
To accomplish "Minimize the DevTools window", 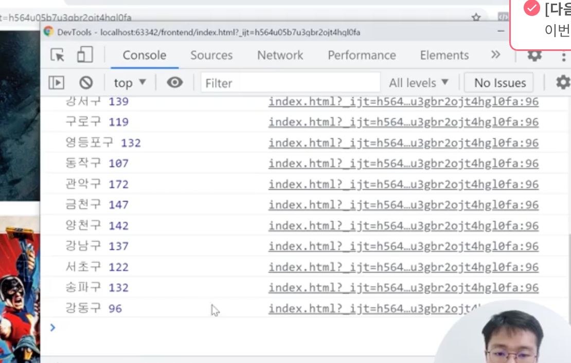I will tap(501, 31).
